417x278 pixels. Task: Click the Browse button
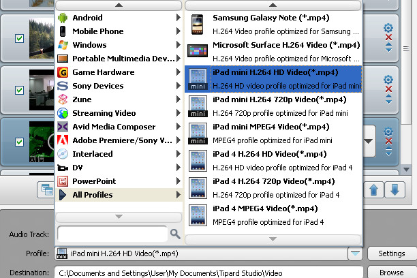[392, 273]
